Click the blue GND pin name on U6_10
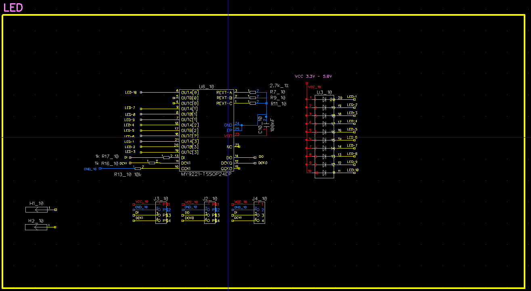Screen dimensions: 531x291 coord(228,125)
